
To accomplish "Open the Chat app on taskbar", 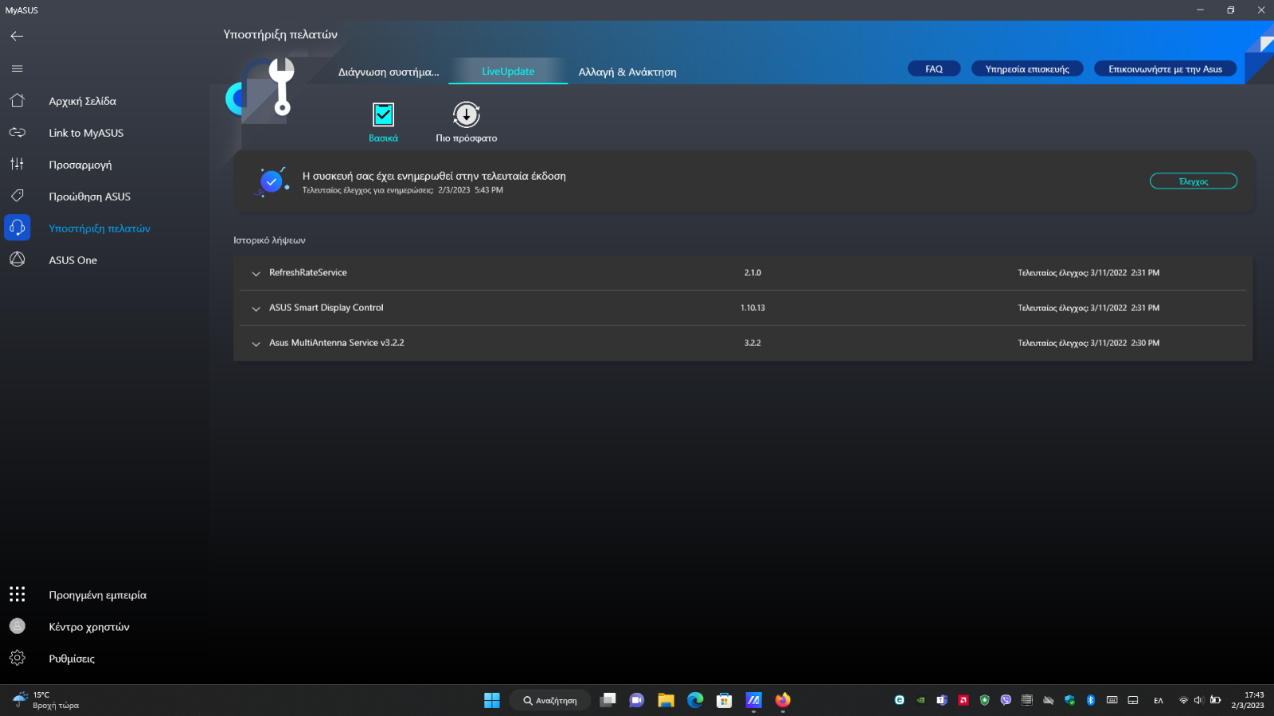I will [636, 700].
